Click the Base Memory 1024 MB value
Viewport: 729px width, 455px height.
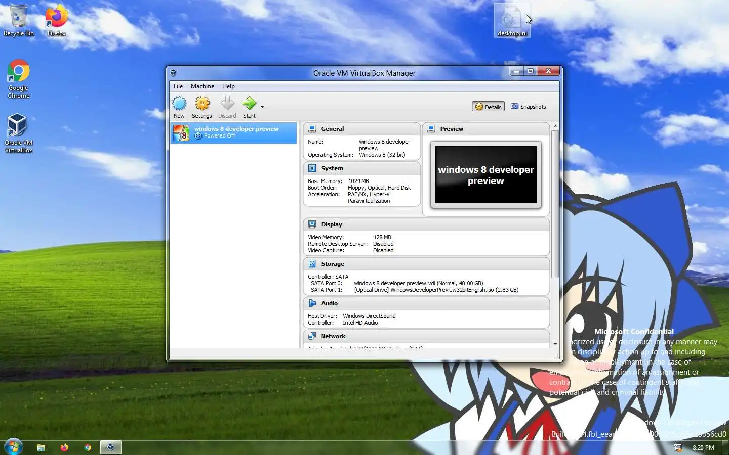[x=358, y=181]
